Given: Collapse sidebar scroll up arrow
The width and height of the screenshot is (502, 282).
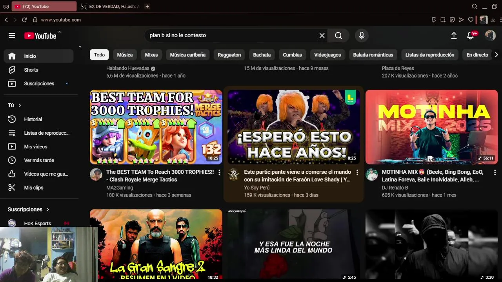Looking at the screenshot, I should (x=80, y=47).
